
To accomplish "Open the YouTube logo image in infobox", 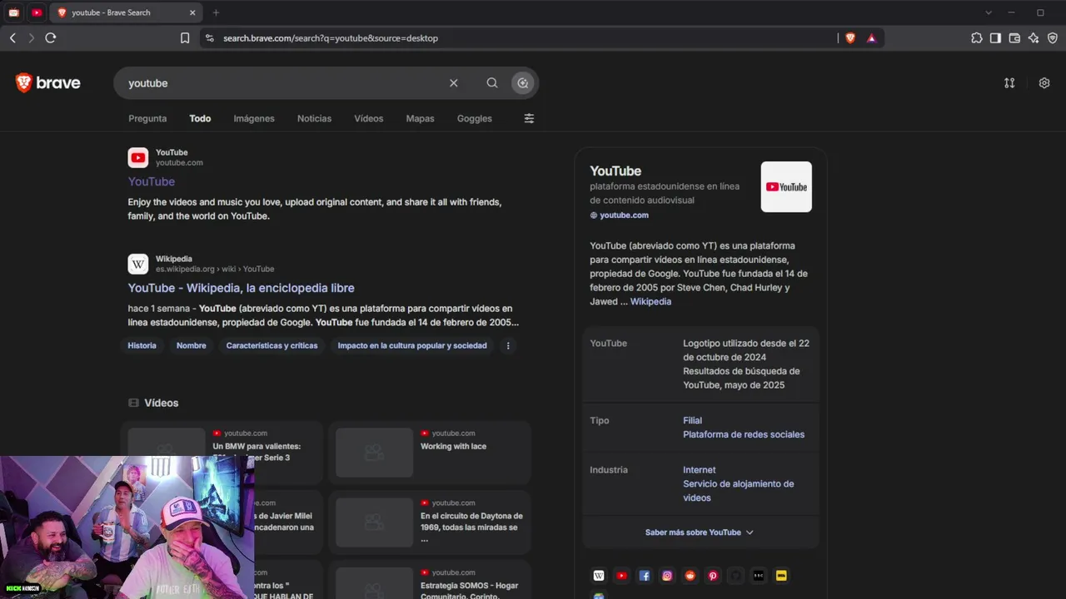I will pyautogui.click(x=786, y=186).
